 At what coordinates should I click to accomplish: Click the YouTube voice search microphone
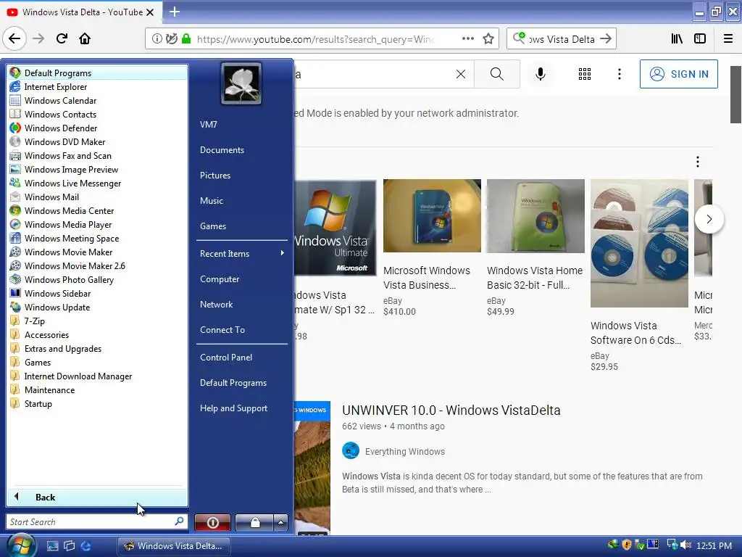coord(541,74)
